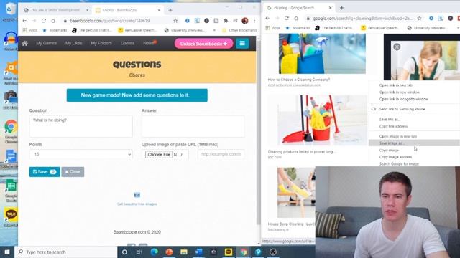The width and height of the screenshot is (460, 258).
Task: Open the Points dropdown showing 15
Action: (80, 154)
